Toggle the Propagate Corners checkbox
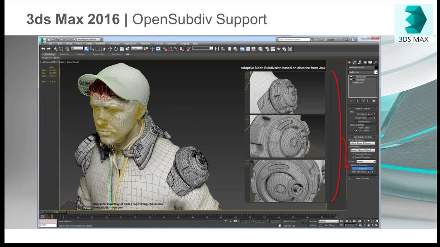The image size is (440, 247). tap(353, 154)
